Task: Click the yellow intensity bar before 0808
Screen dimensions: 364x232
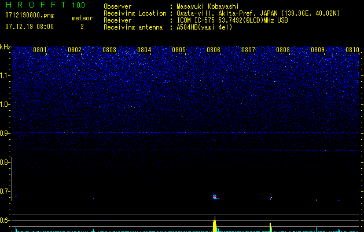Action: pos(270,227)
